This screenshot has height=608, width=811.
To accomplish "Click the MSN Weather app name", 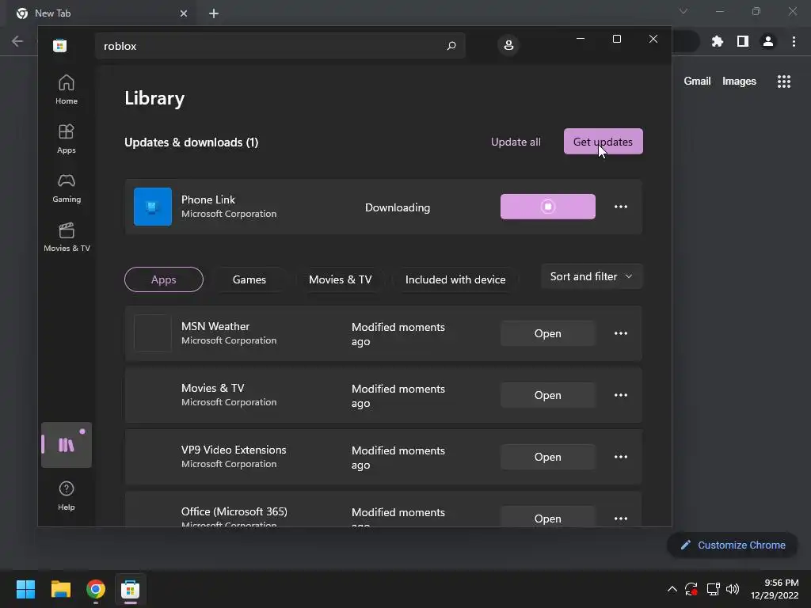I will click(x=215, y=326).
